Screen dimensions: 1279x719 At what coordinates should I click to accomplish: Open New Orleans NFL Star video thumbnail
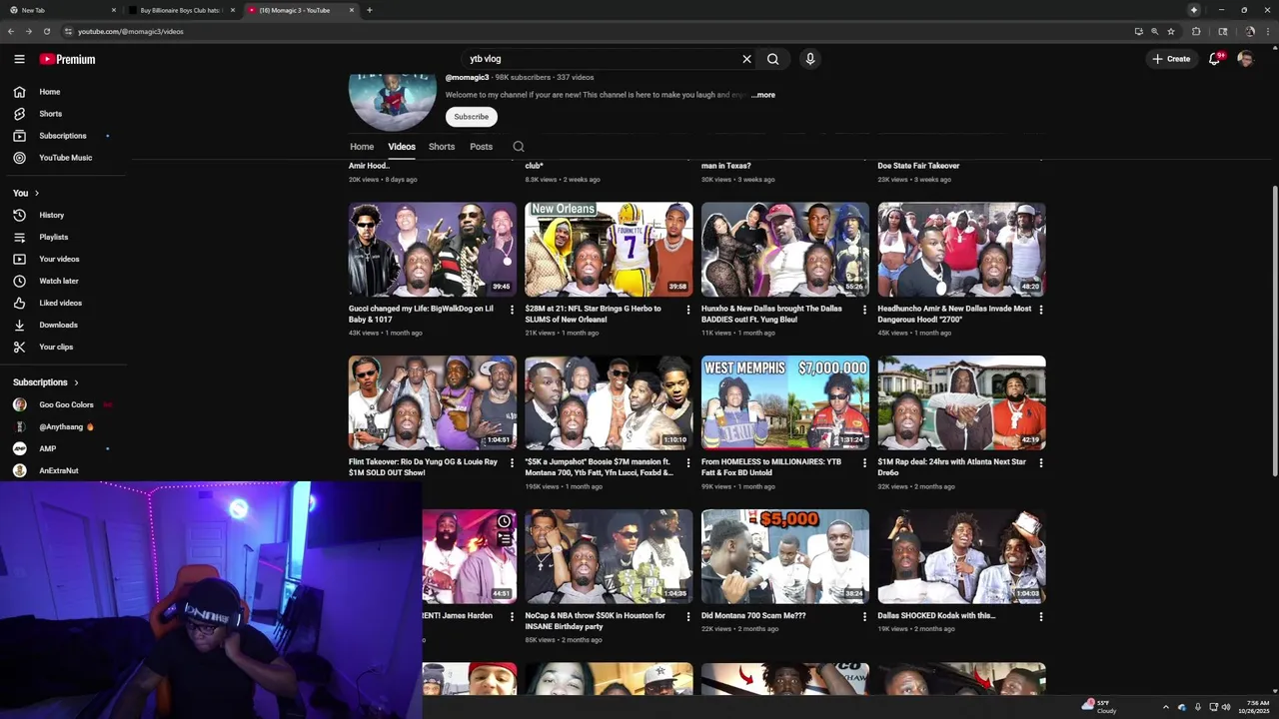click(x=609, y=250)
